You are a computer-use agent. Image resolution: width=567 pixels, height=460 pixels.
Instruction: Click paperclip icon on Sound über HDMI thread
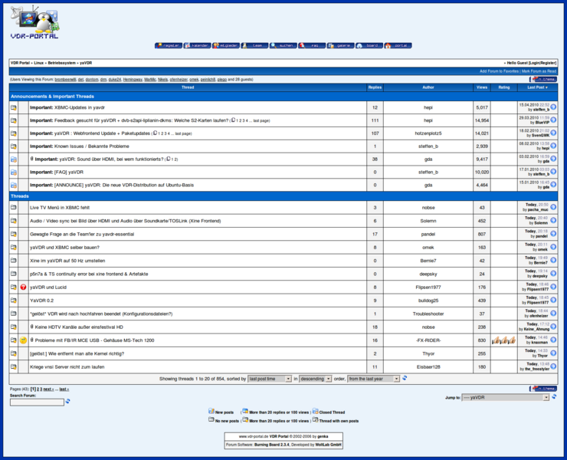pyautogui.click(x=32, y=159)
